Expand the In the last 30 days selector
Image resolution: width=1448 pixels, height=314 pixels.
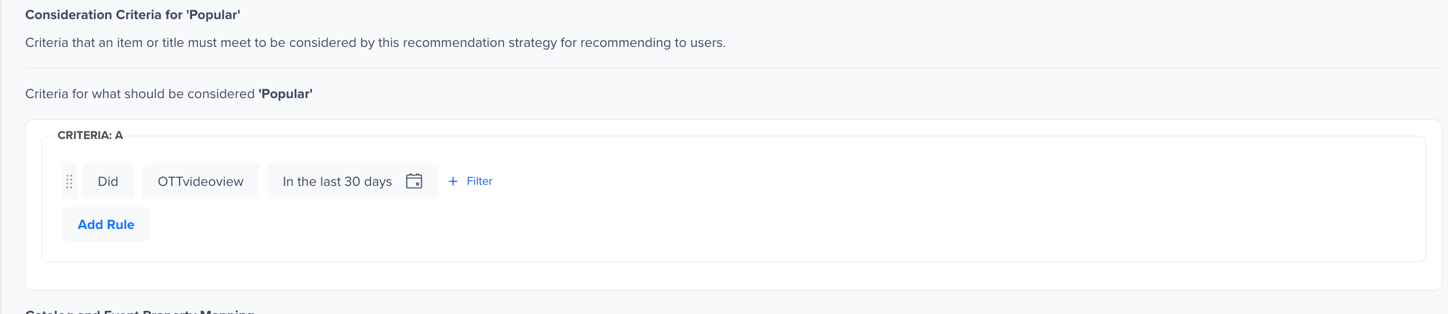pos(353,182)
